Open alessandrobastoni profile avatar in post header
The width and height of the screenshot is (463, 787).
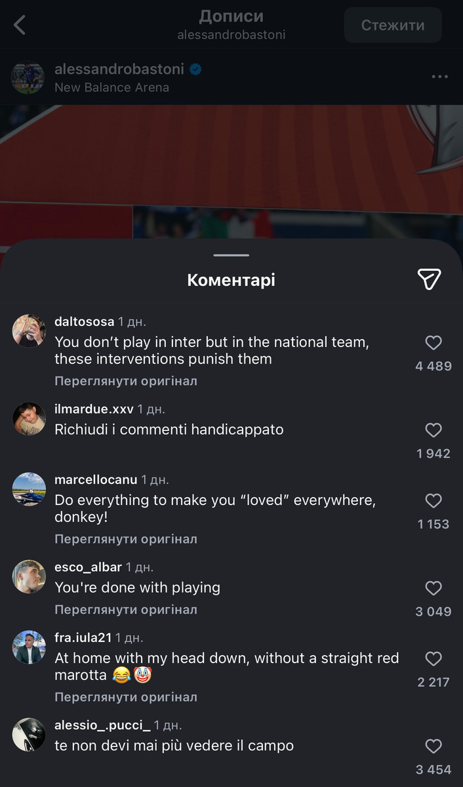28,77
